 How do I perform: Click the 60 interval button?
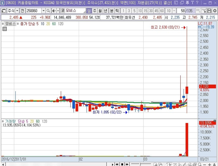[x=162, y=11]
